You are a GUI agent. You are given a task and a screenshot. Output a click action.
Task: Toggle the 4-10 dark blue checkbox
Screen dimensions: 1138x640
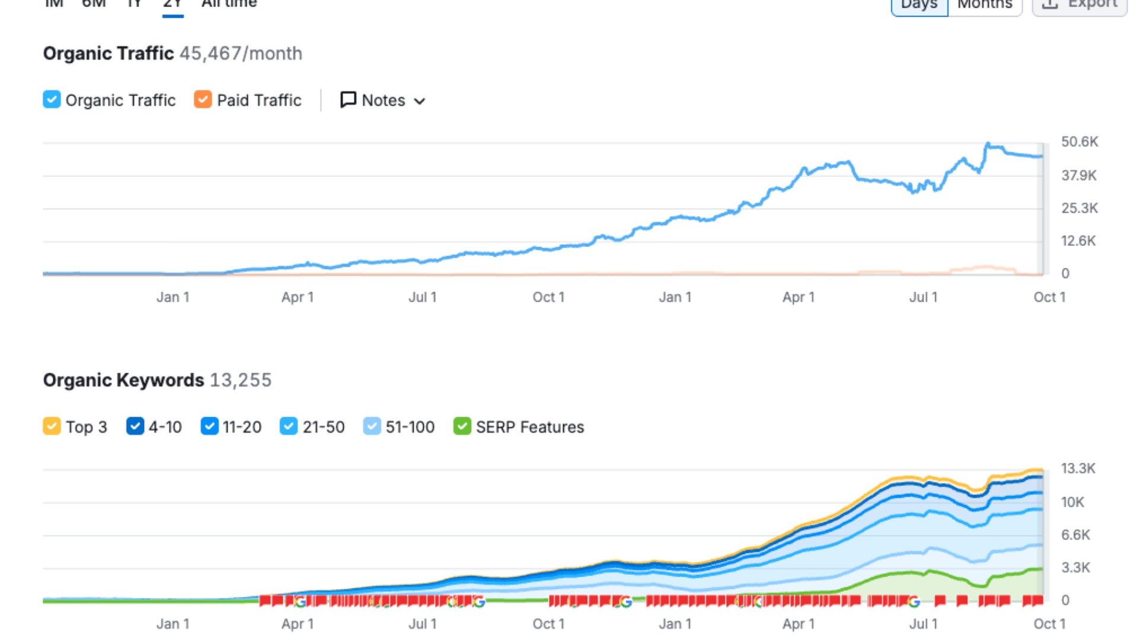[135, 426]
